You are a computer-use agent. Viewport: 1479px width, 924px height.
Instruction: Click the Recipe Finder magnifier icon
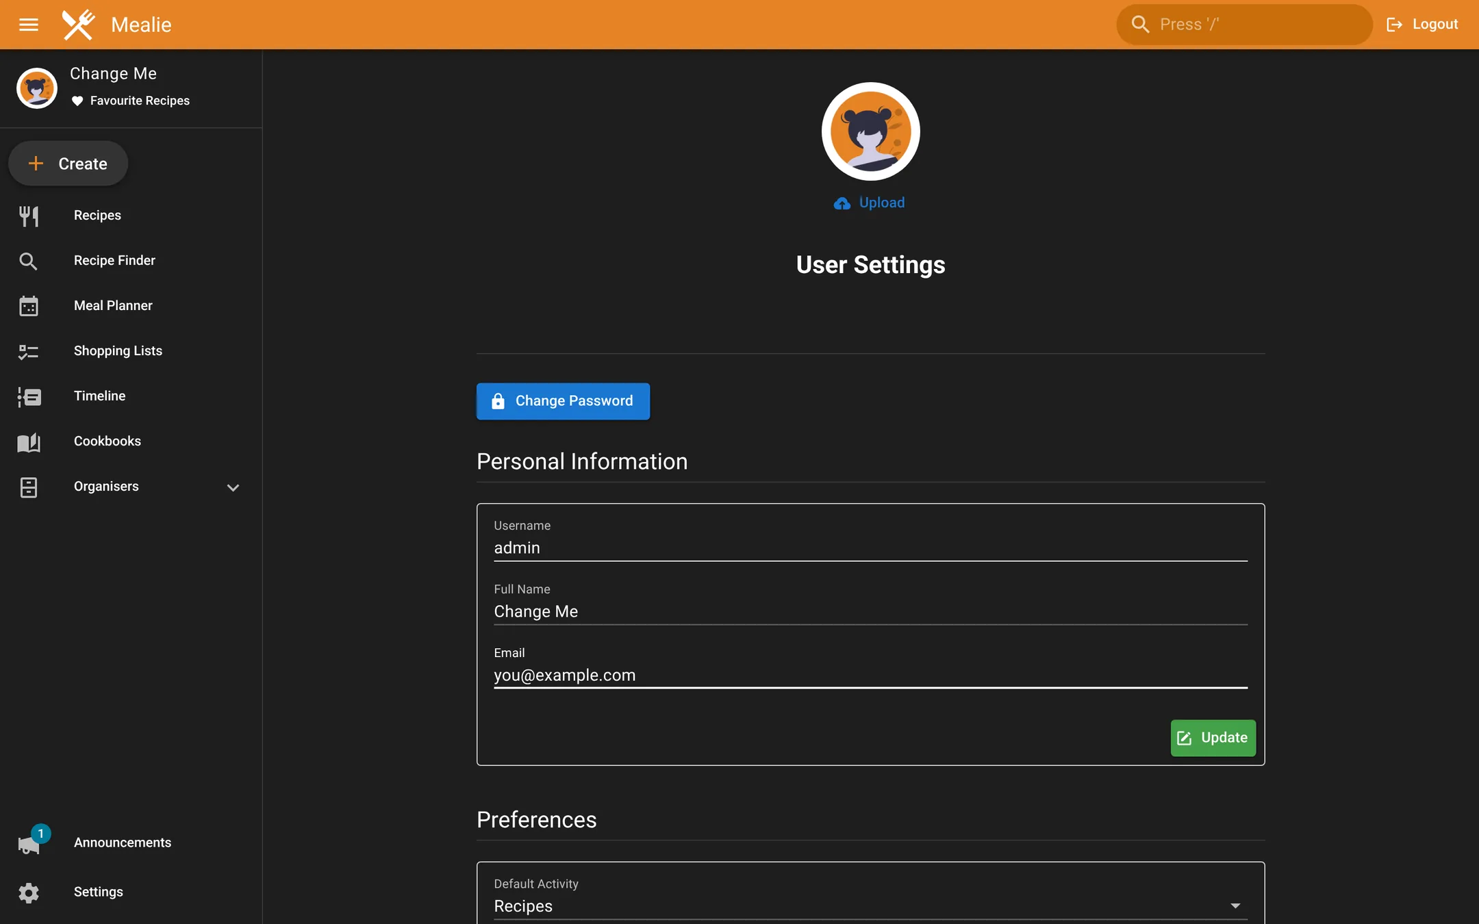click(29, 261)
